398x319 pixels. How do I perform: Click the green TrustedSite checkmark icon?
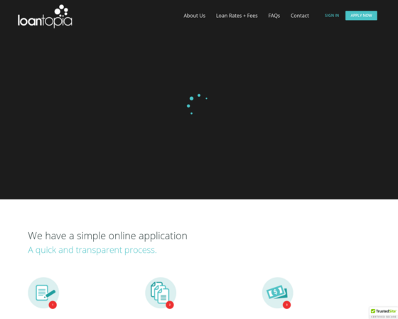[x=373, y=311]
